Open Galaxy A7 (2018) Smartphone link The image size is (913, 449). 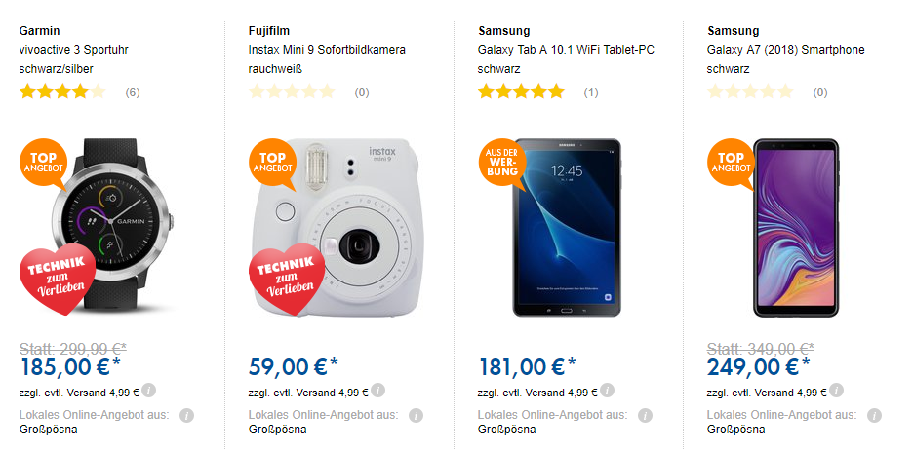click(x=785, y=50)
